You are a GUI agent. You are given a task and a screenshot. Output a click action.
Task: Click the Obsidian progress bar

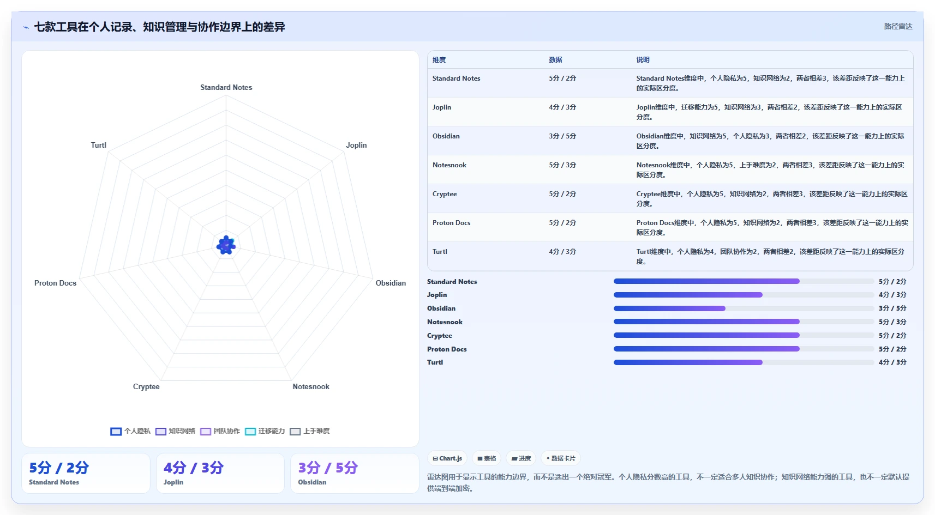[744, 308]
